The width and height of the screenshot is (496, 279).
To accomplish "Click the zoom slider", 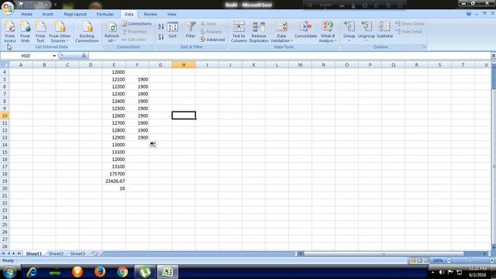I will pos(470,260).
